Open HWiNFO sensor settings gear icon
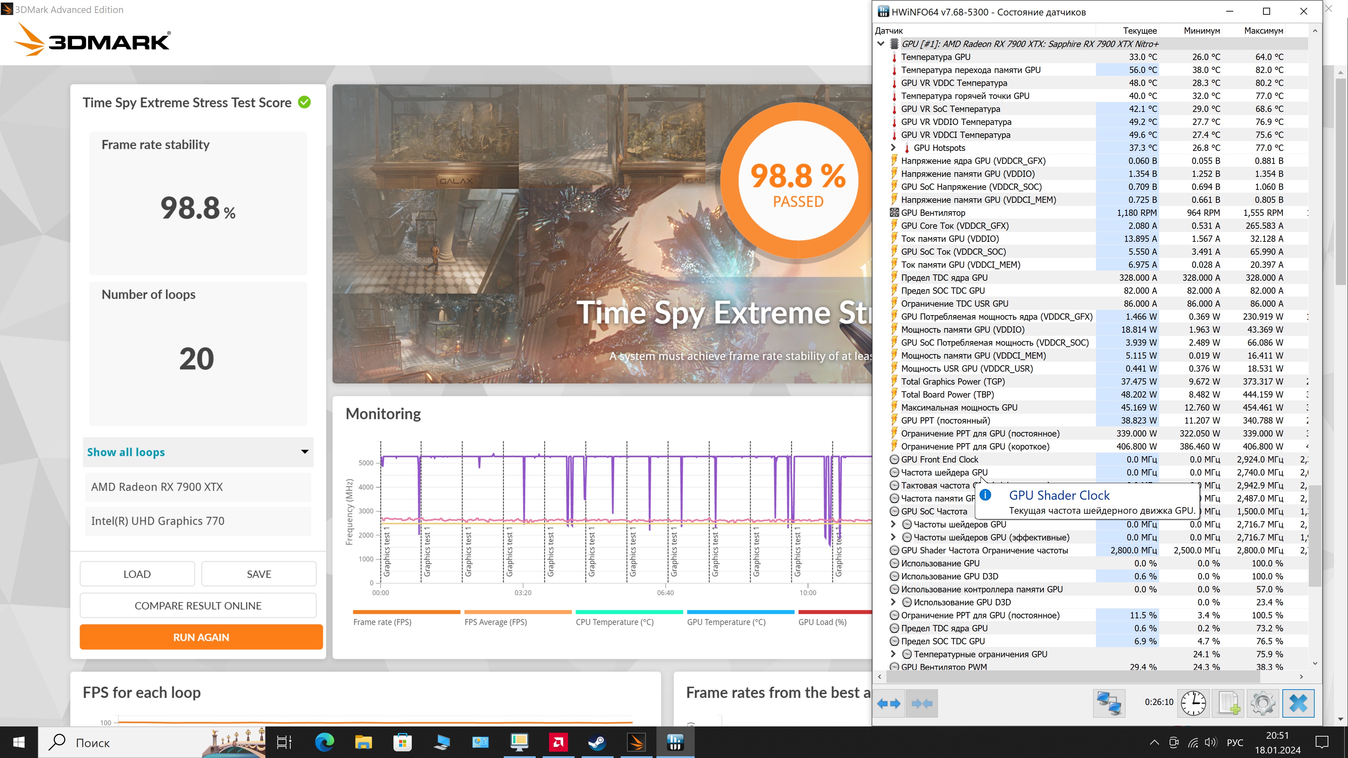The image size is (1348, 758). pos(1263,703)
